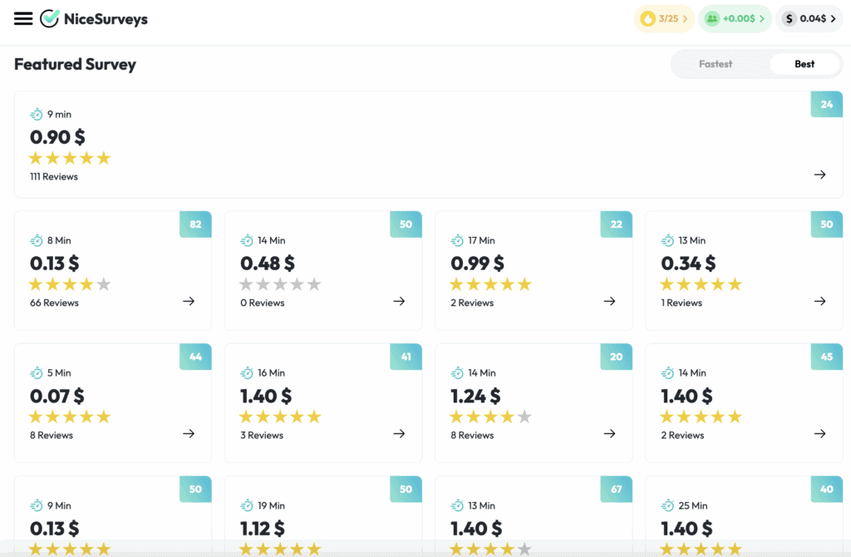Click the dollar coin balance icon
This screenshot has height=557, width=851.
tap(789, 18)
